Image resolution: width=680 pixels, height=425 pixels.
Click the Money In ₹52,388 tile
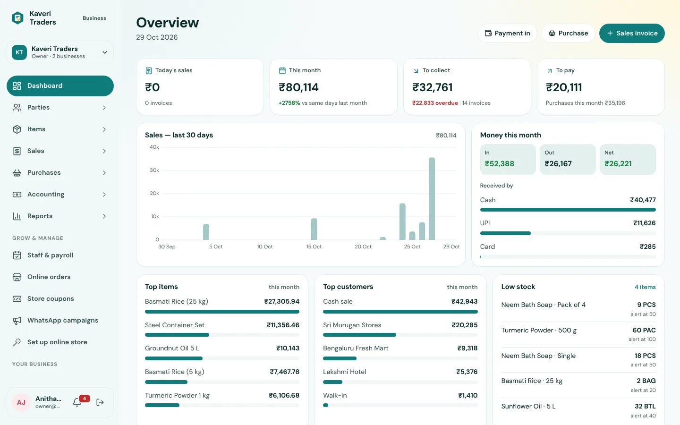(x=508, y=160)
